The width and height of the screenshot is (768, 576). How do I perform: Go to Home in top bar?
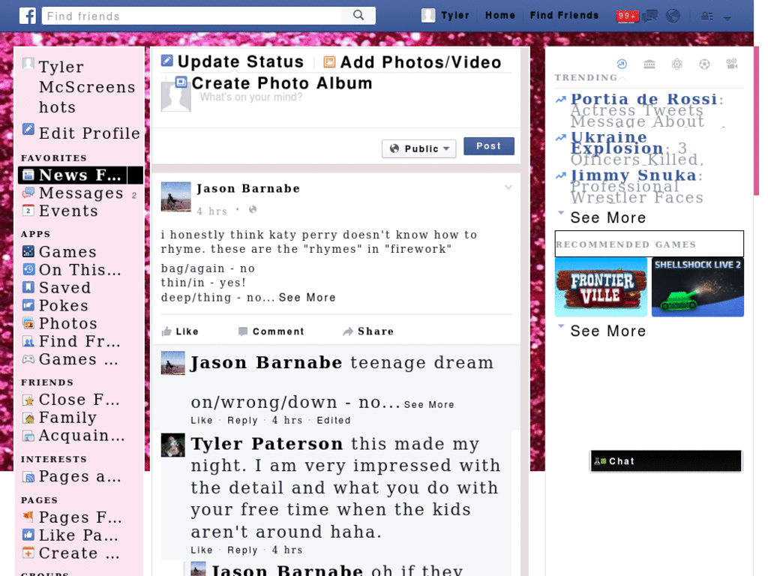click(500, 15)
